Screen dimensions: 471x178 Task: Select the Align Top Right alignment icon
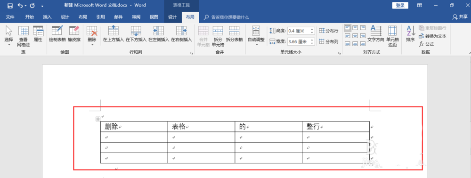click(363, 28)
